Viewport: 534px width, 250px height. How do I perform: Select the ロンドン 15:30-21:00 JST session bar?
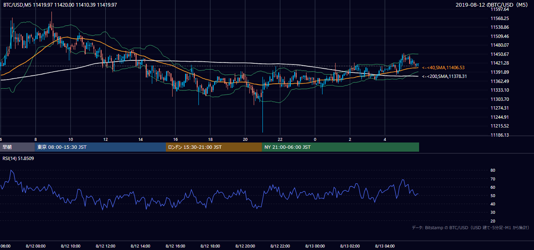pyautogui.click(x=214, y=147)
